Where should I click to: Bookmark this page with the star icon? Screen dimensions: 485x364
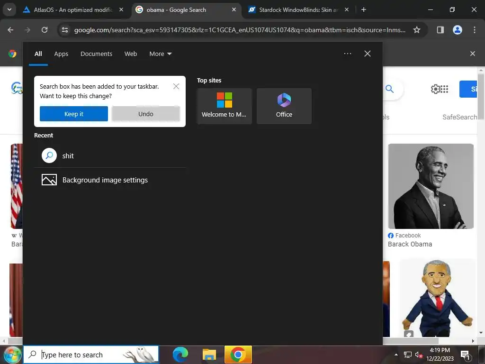pyautogui.click(x=417, y=30)
